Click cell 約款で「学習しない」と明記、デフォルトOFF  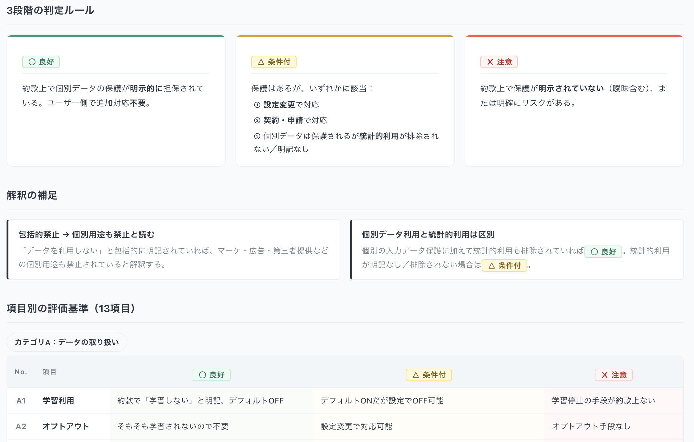200,401
